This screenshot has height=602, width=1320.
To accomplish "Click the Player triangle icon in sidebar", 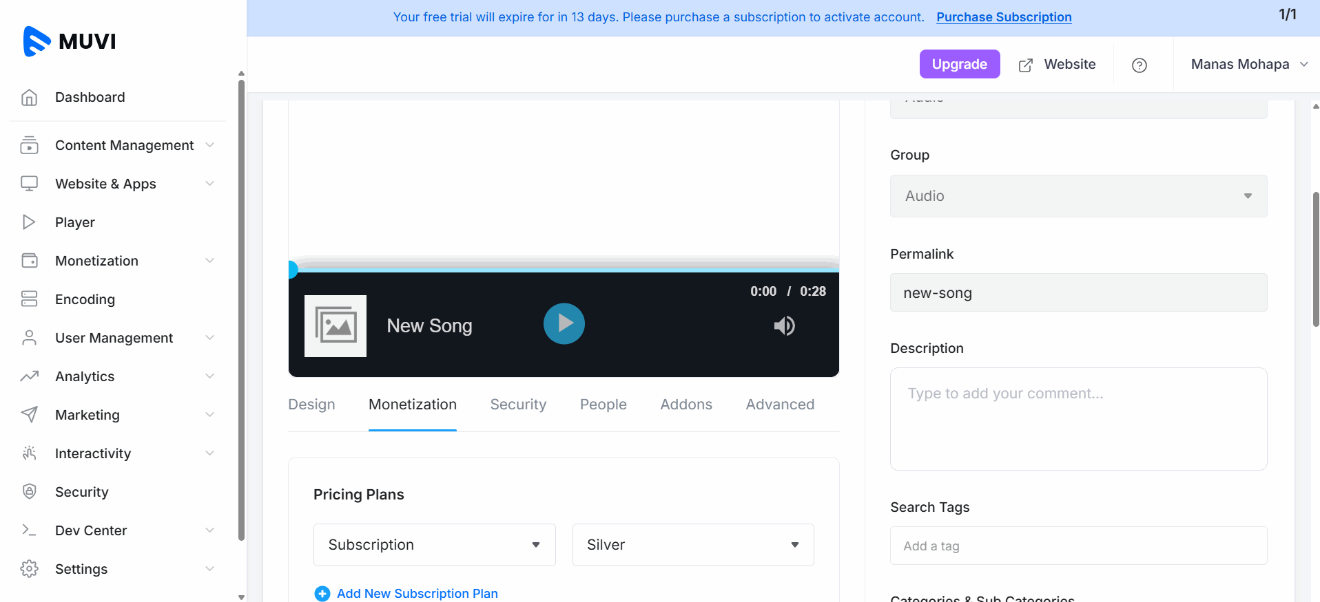I will 29,222.
